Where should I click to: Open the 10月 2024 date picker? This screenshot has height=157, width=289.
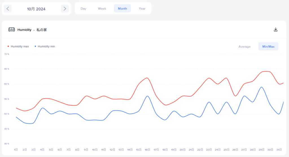tap(36, 9)
